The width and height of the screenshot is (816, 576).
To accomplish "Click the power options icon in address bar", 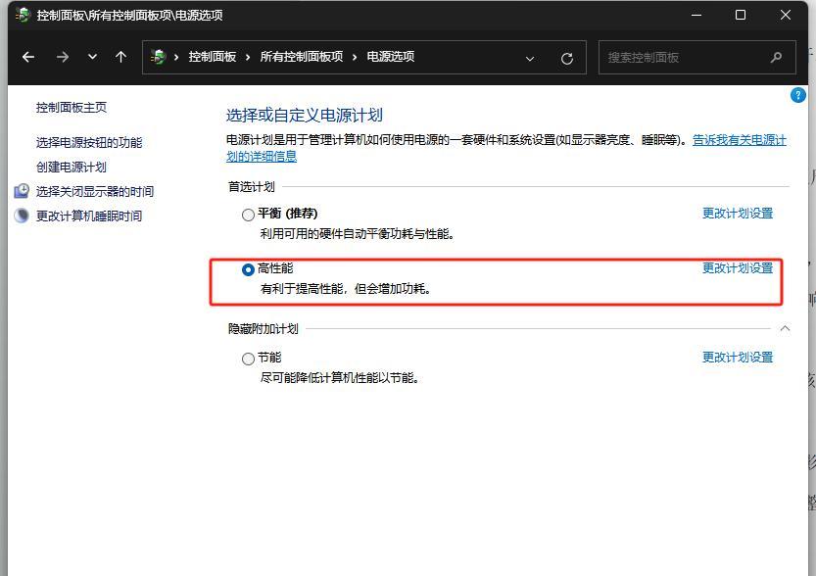I will [x=159, y=57].
